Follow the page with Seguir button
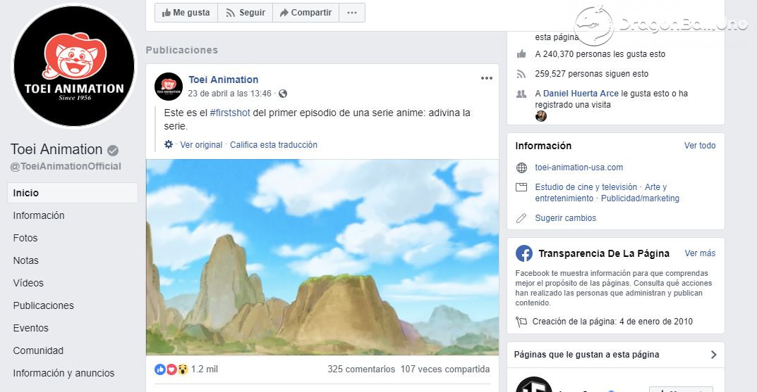Image resolution: width=757 pixels, height=392 pixels. pos(246,13)
